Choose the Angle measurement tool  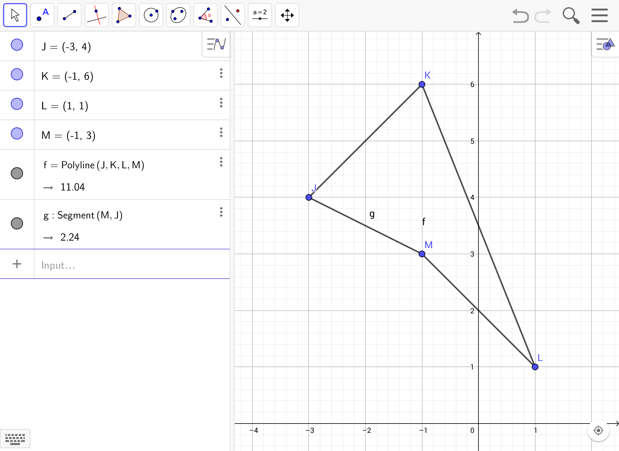[206, 15]
